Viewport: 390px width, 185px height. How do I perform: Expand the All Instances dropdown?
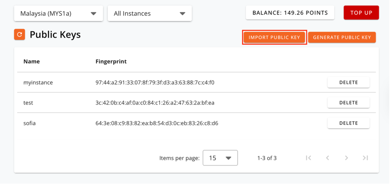(x=150, y=14)
